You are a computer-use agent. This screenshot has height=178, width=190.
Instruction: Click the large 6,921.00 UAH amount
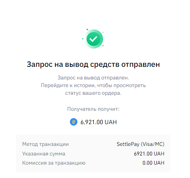coord(98,122)
